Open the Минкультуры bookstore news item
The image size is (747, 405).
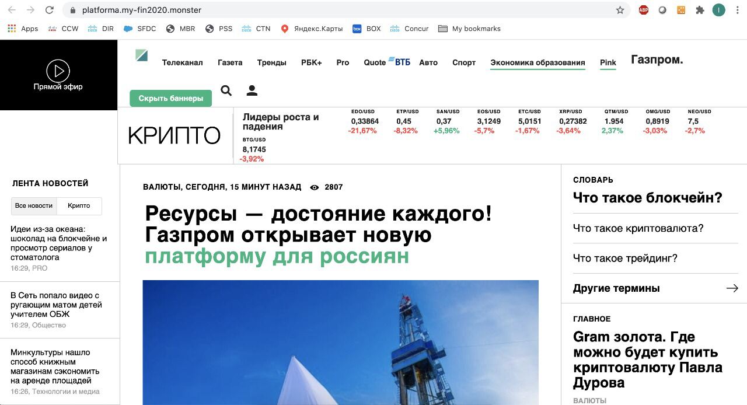pos(55,366)
